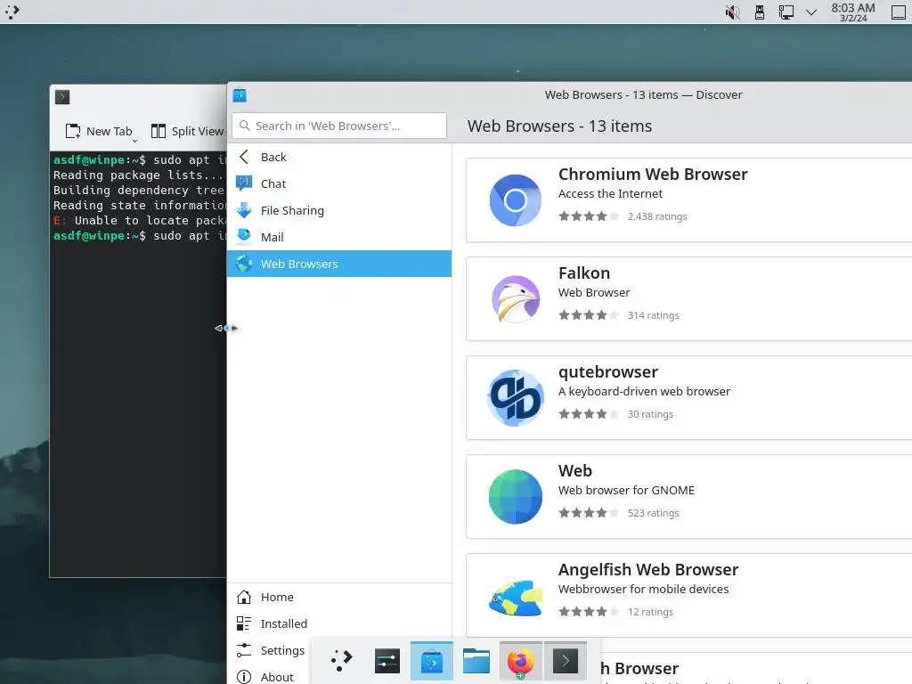The width and height of the screenshot is (912, 684).
Task: Select the File Sharing category
Action: (x=339, y=210)
